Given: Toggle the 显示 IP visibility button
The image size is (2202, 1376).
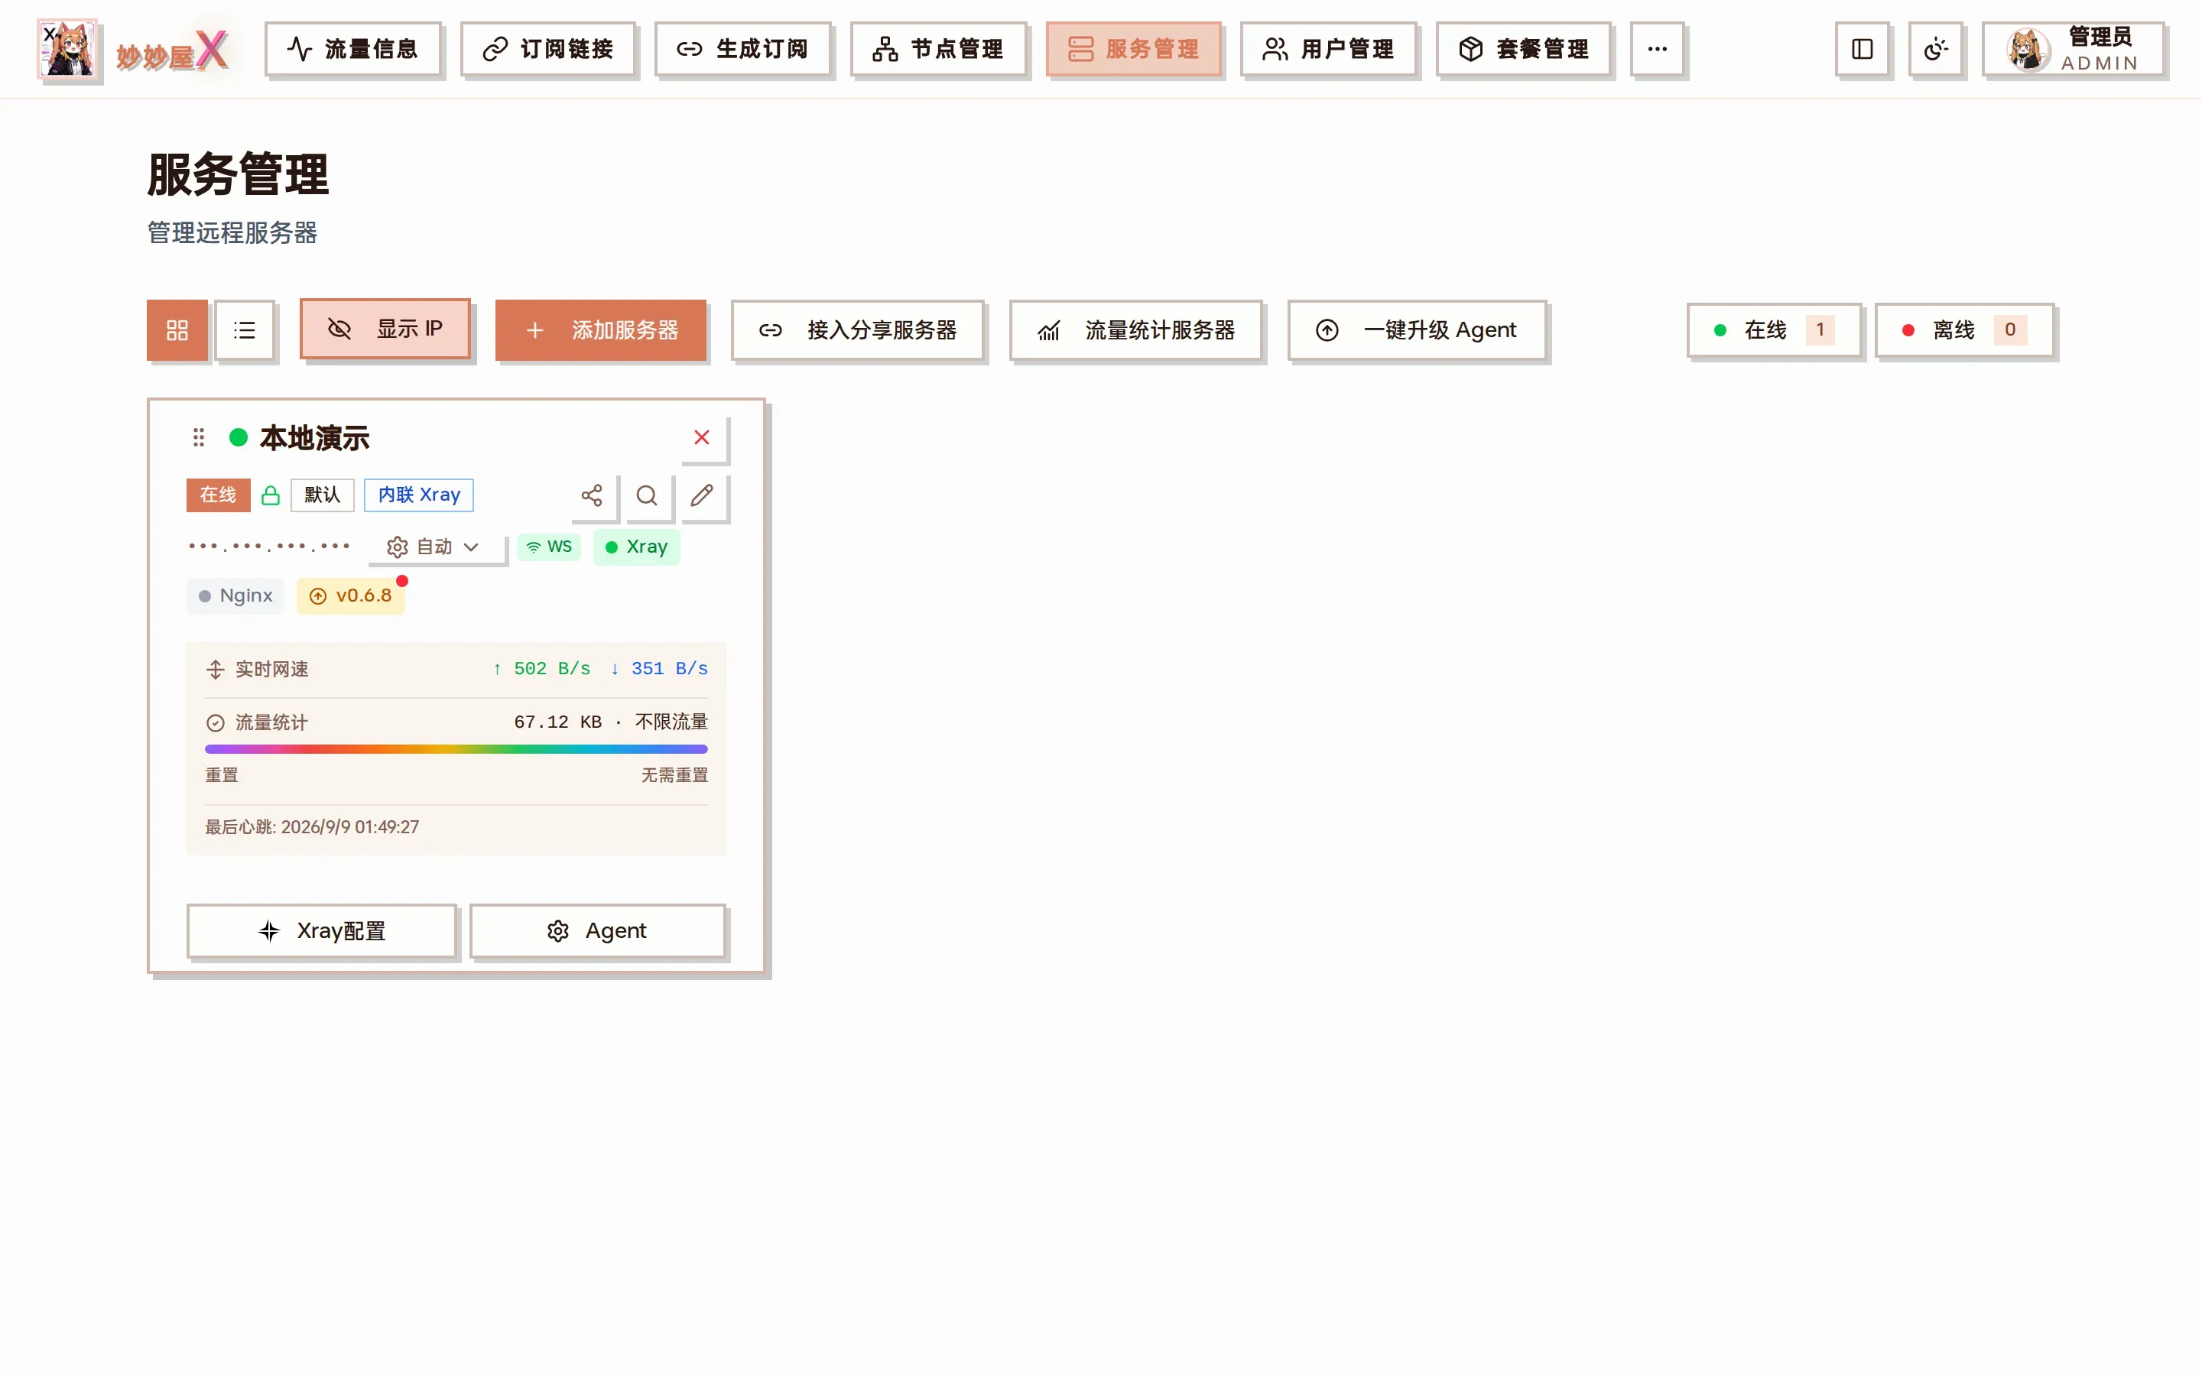Looking at the screenshot, I should point(385,329).
